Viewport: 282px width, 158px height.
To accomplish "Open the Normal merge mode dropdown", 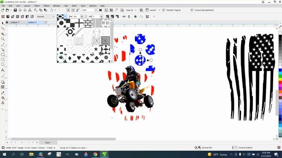I will tap(46, 17).
